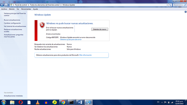
Task: Open the Edición menu
Action: [x=12, y=9]
